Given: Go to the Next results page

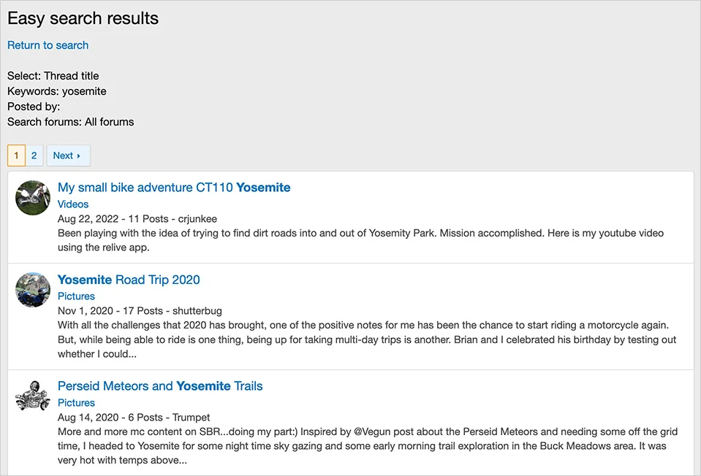Looking at the screenshot, I should [x=67, y=156].
